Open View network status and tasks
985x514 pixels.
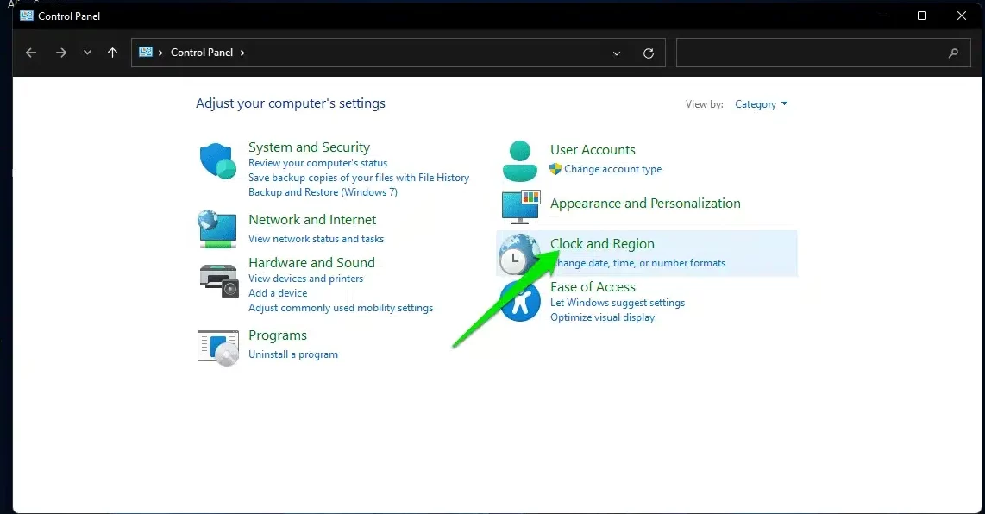pos(316,239)
